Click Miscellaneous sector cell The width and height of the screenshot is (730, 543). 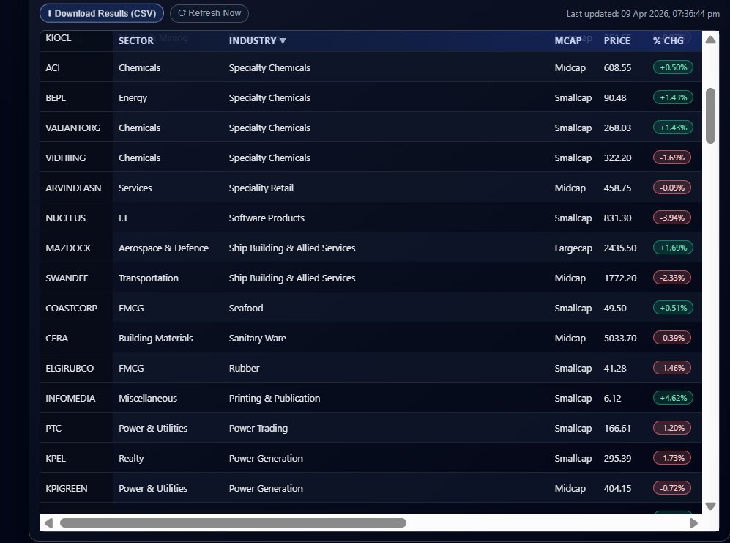[x=148, y=399]
